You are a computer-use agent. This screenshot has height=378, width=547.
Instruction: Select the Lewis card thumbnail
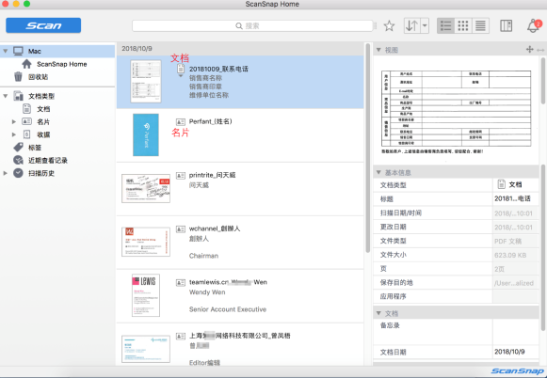[x=146, y=295]
